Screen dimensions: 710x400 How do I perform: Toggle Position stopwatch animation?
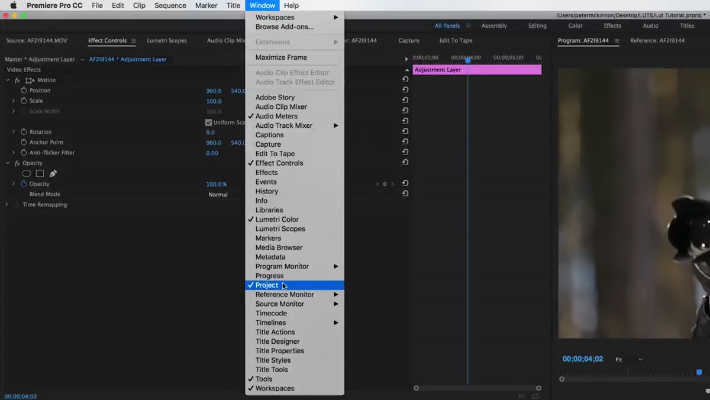pyautogui.click(x=24, y=91)
